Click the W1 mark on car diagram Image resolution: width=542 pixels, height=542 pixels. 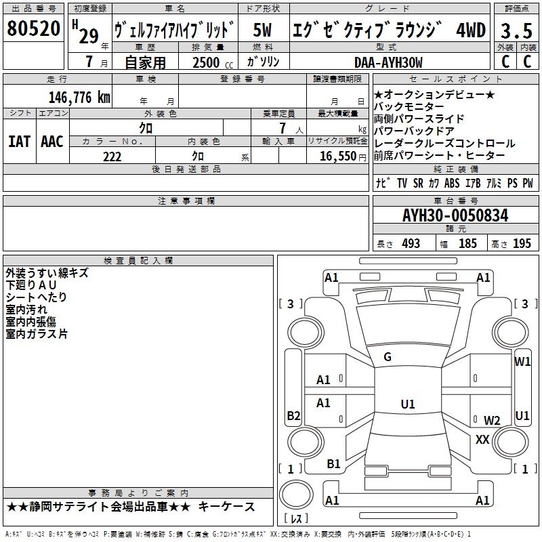point(522,362)
